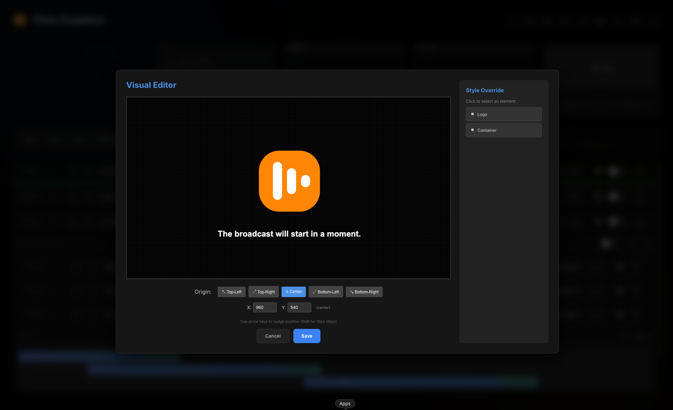Image resolution: width=673 pixels, height=410 pixels.
Task: Click the Style Override panel title
Action: coord(485,90)
